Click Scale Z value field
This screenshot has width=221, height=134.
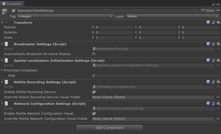point(201,38)
